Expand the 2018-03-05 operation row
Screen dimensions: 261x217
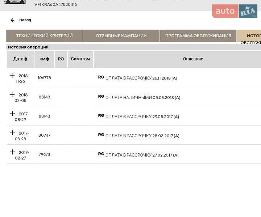click(x=12, y=95)
